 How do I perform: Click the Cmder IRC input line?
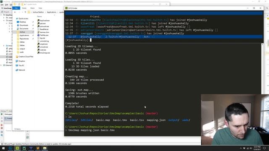click(x=164, y=40)
